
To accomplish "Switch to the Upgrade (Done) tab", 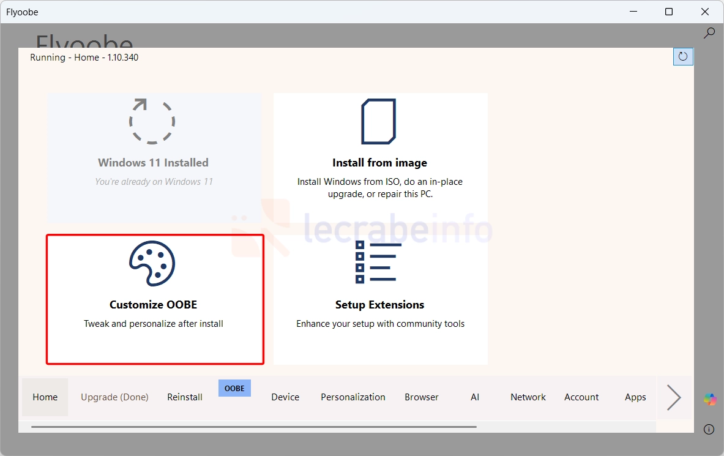I will (x=114, y=397).
